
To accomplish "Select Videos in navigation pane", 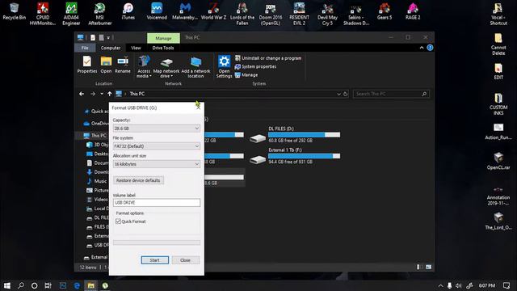I will [97, 200].
